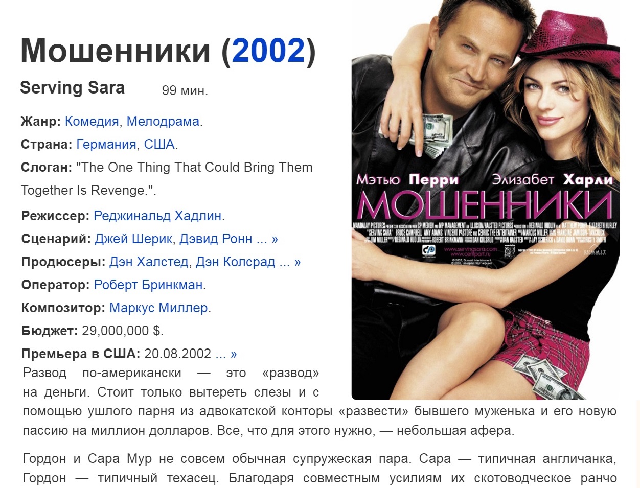Click the film synopsis paragraph about Гордон

pos(319,469)
